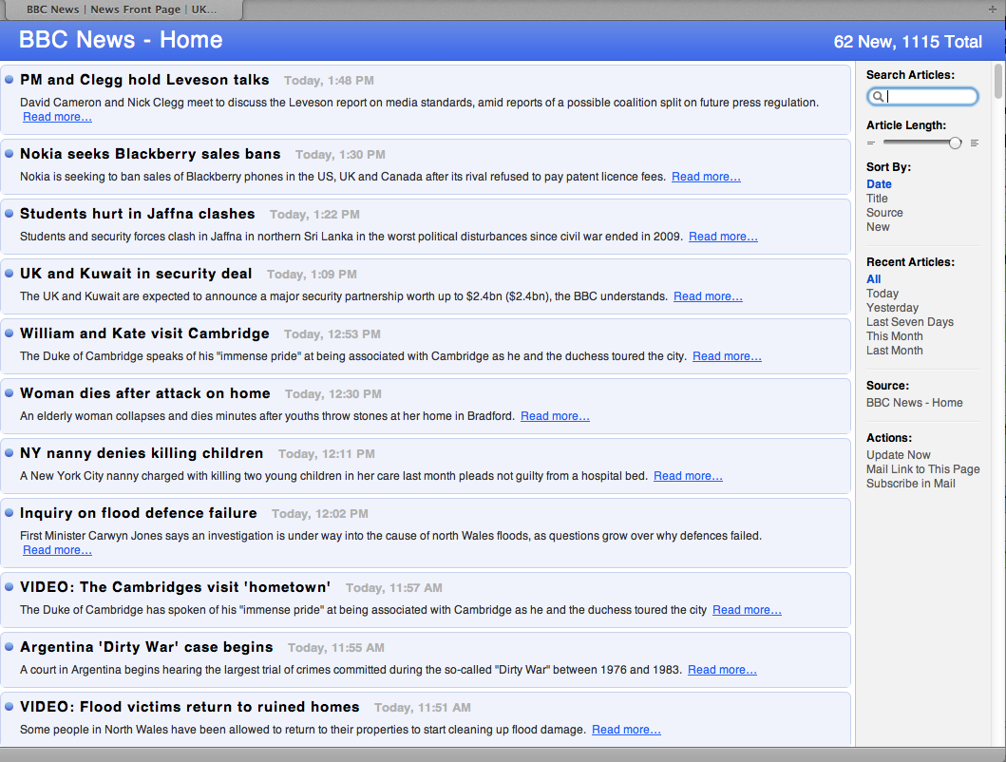
Task: Click Subscribe in Mail
Action: click(x=910, y=484)
